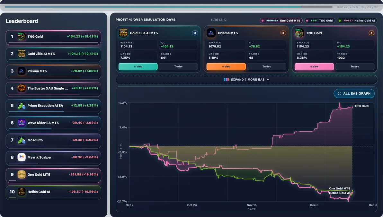
Task: Select the Best TNG Gold pill
Action: (320, 21)
